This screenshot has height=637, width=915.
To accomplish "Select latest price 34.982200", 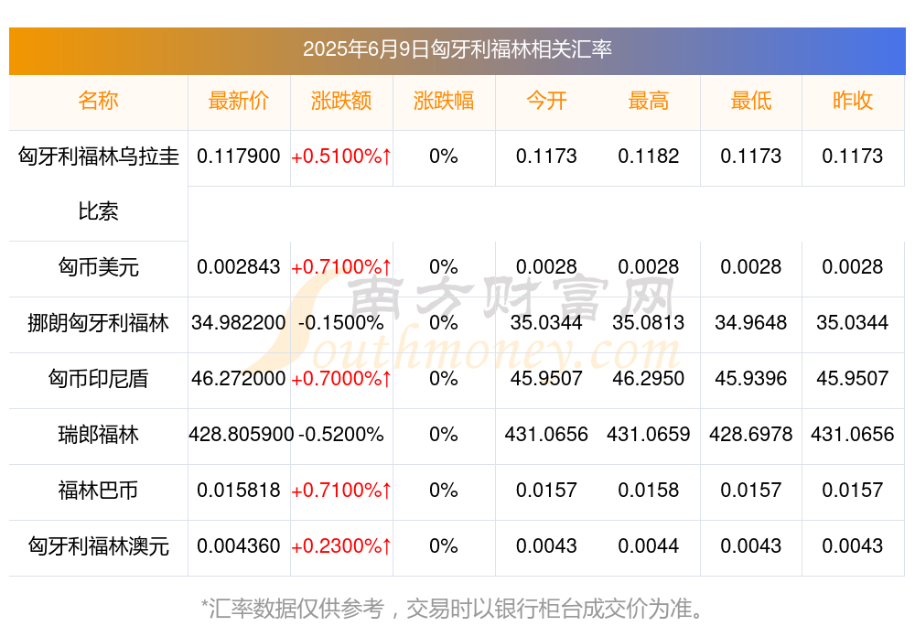I will point(239,323).
